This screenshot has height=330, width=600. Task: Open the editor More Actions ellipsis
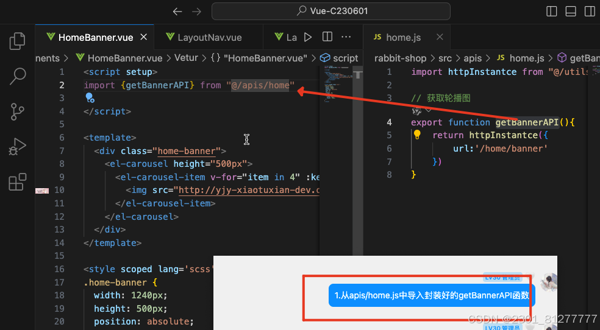[346, 37]
